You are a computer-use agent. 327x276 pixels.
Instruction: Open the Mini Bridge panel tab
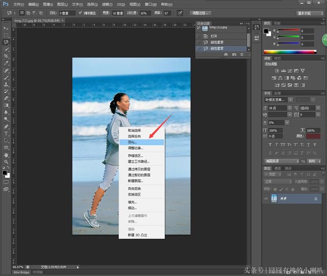tap(21, 272)
